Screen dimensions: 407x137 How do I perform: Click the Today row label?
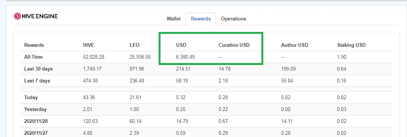coord(31,98)
